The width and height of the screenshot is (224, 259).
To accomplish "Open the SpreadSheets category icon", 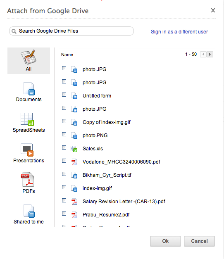I will coord(27,119).
